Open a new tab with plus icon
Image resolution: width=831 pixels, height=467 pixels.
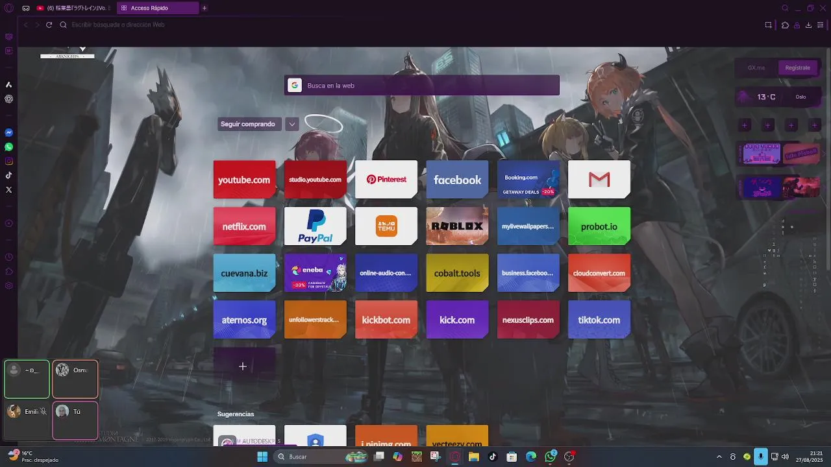tap(205, 8)
